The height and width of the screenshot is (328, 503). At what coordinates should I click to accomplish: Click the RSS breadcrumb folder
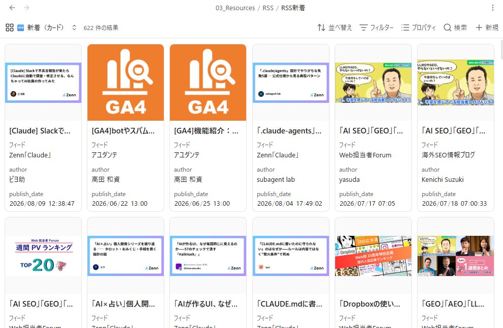pos(268,8)
